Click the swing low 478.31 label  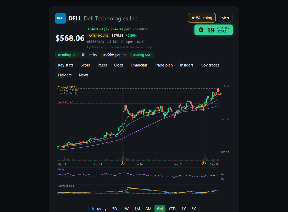[x=68, y=102]
